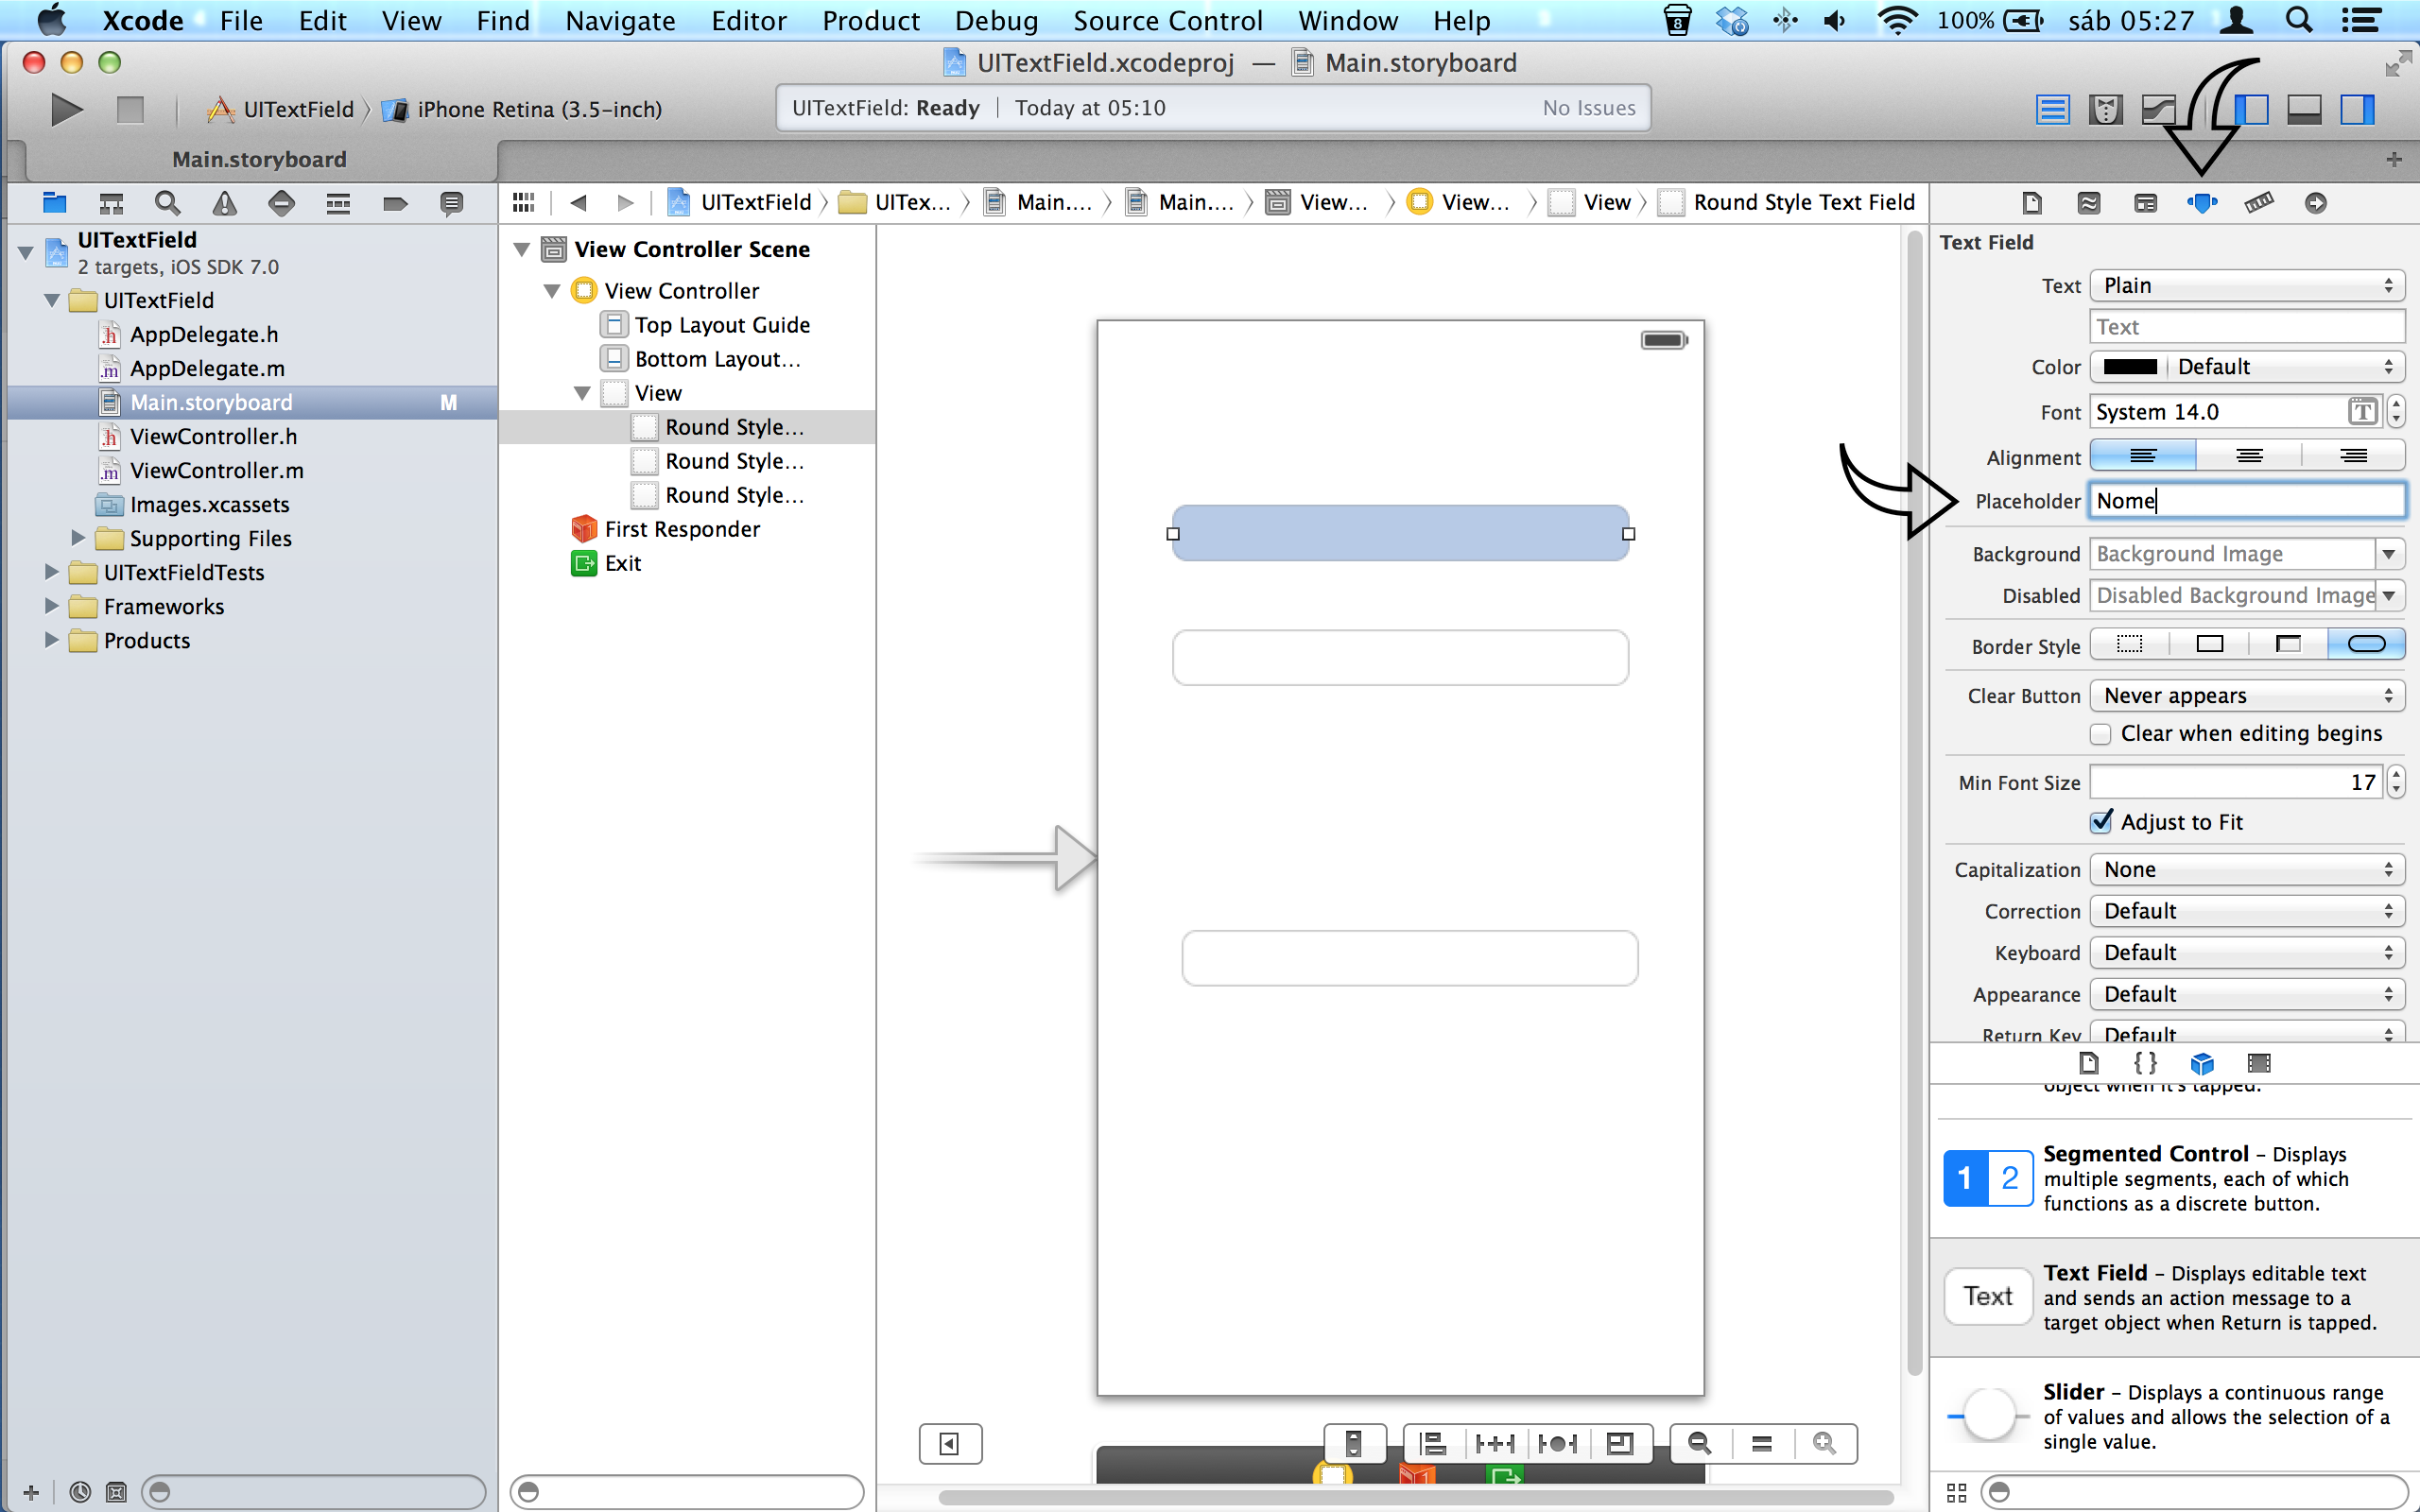Show the Version editor
Image resolution: width=2420 pixels, height=1512 pixels.
(2159, 109)
